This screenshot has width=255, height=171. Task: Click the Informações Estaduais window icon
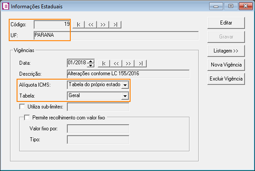(6, 7)
